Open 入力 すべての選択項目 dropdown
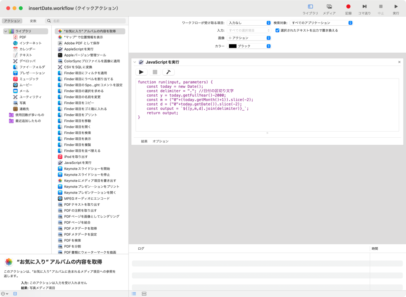This screenshot has width=406, height=297. coord(249,30)
